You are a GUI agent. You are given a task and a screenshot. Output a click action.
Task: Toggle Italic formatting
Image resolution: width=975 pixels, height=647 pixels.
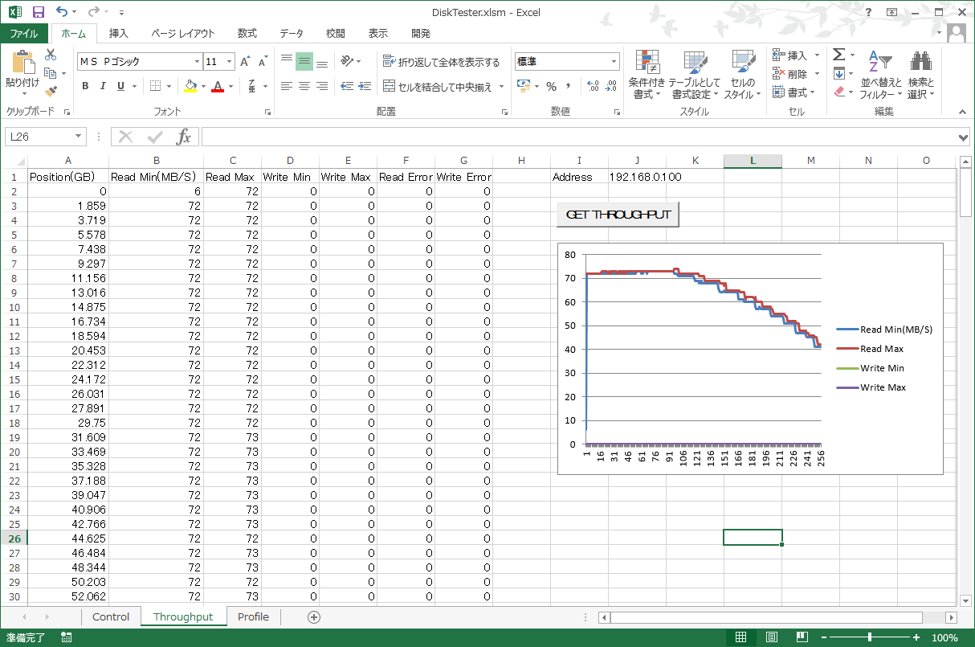tap(103, 86)
